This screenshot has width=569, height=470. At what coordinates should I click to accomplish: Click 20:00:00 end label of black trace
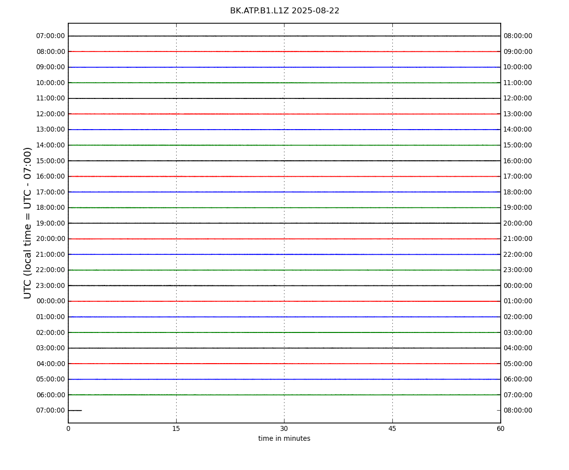tap(518, 223)
